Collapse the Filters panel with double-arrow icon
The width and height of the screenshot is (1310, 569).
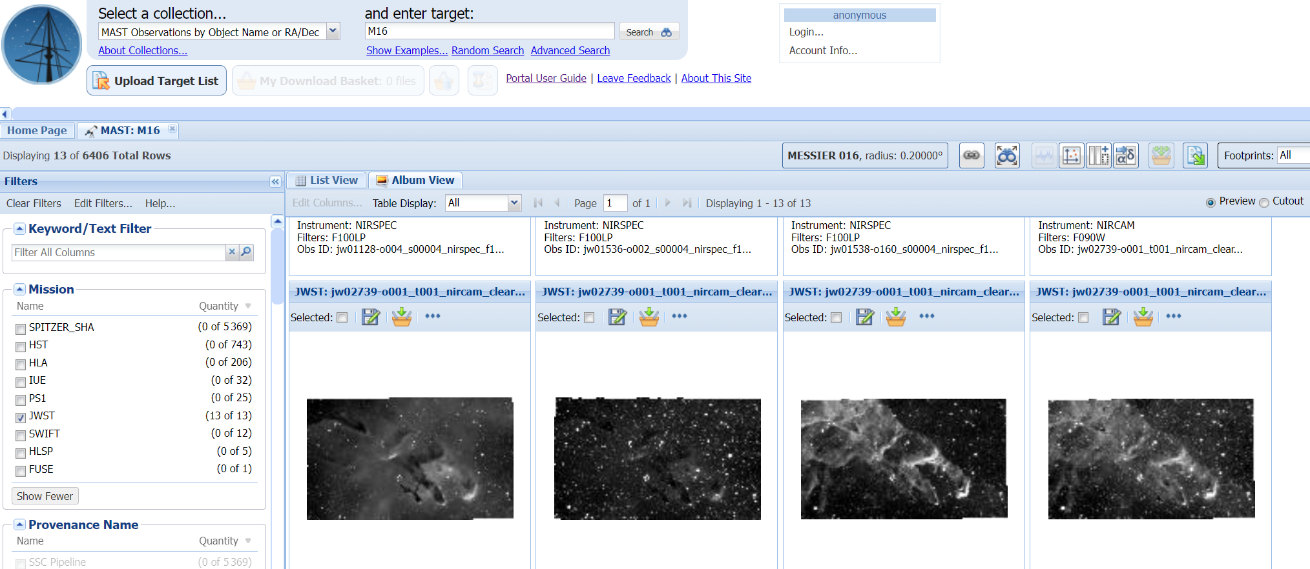click(x=275, y=181)
